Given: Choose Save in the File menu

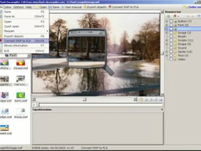Looking at the screenshot, I should click(24, 12).
